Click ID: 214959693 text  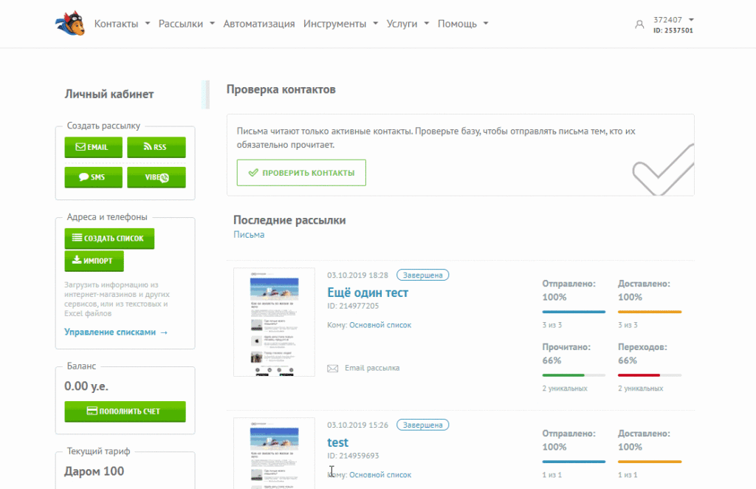coord(353,456)
